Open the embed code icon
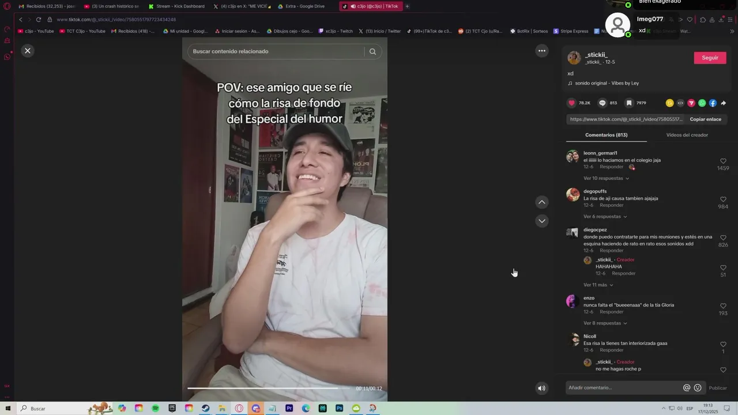 click(x=680, y=103)
